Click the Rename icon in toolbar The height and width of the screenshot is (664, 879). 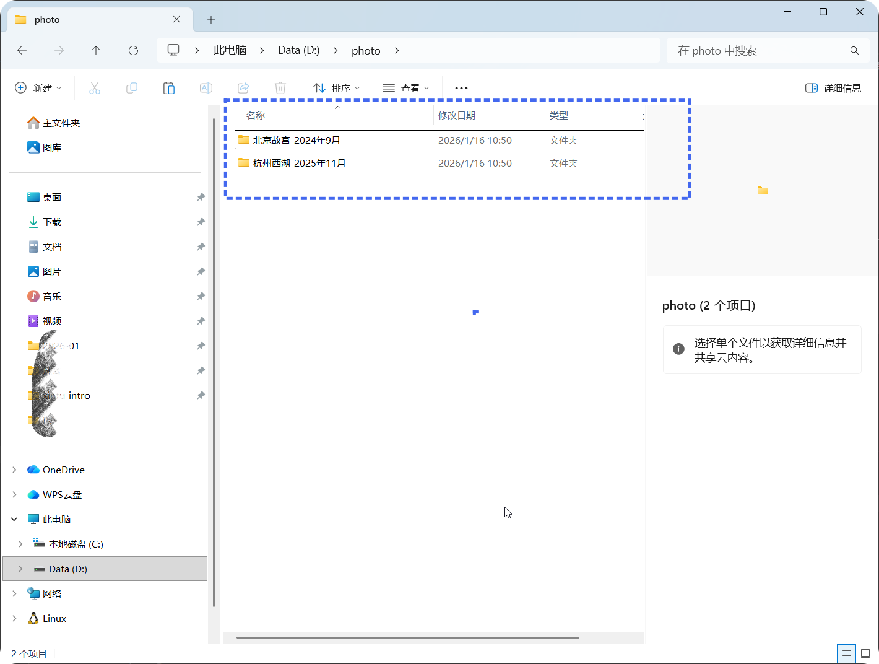pos(206,88)
